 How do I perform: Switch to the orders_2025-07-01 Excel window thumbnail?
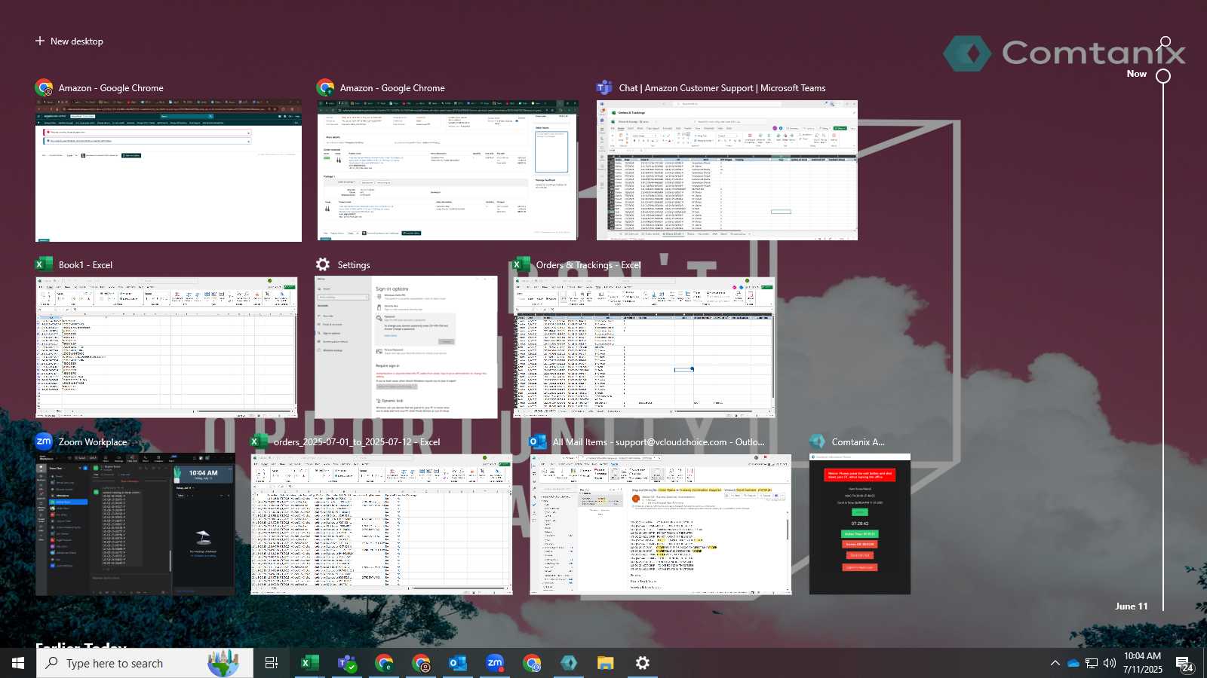382,524
